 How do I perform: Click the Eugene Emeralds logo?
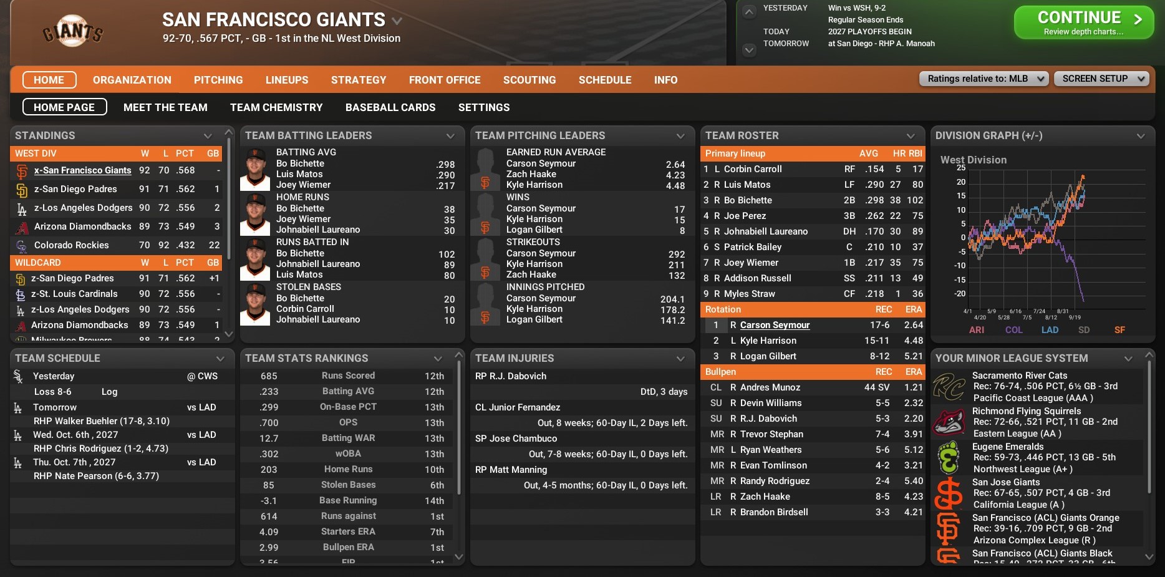[949, 458]
